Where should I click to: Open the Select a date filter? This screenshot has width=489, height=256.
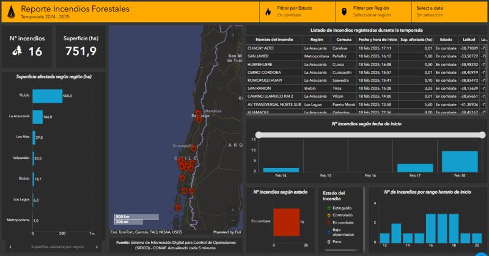coord(449,12)
